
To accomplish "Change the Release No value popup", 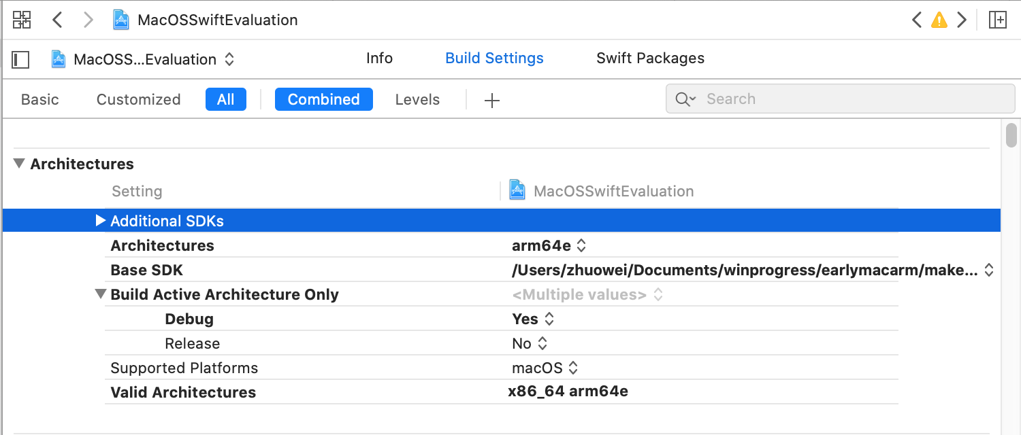I will click(x=530, y=343).
